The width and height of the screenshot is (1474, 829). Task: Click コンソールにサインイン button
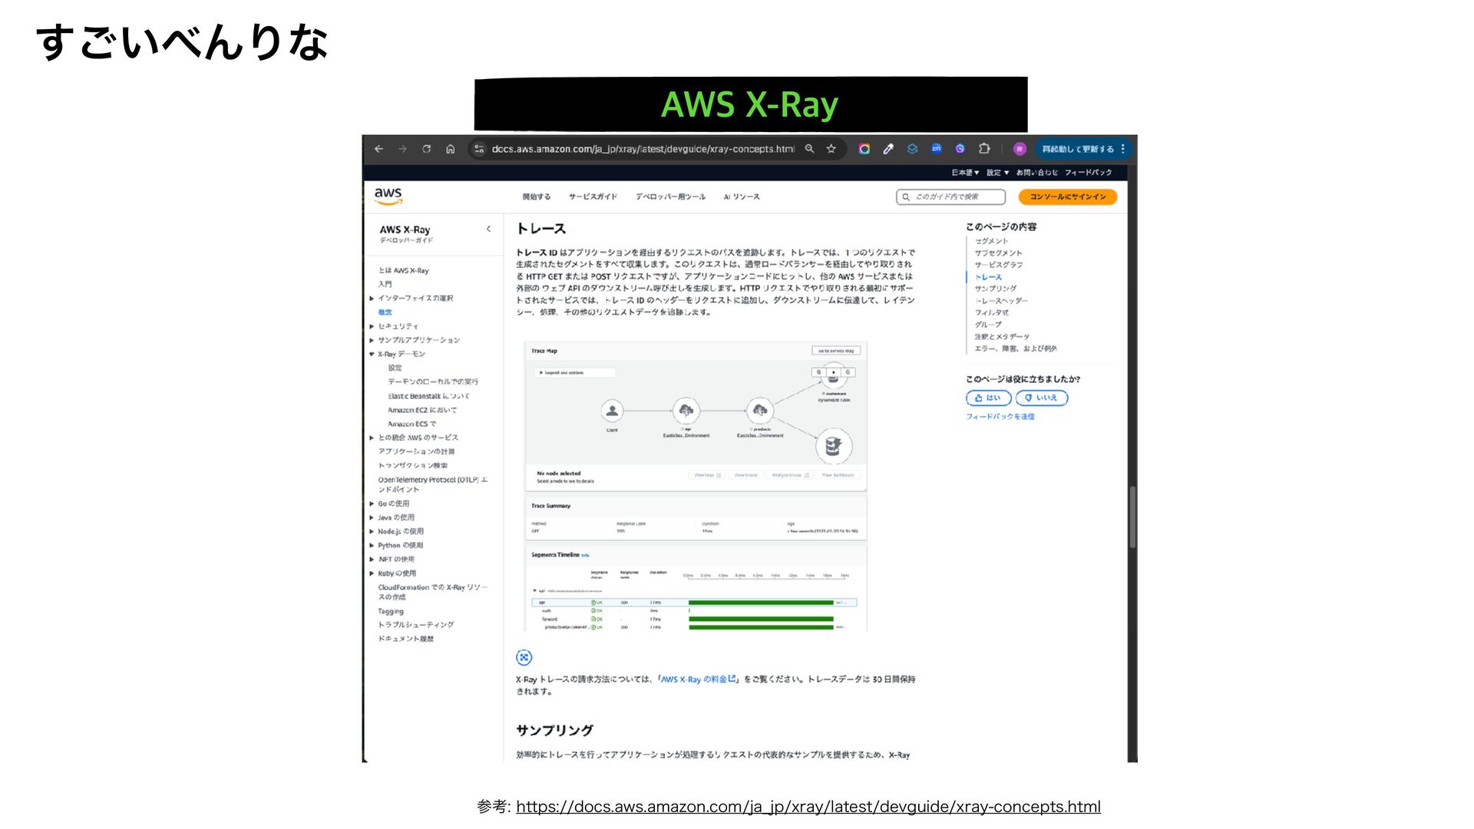coord(1067,197)
